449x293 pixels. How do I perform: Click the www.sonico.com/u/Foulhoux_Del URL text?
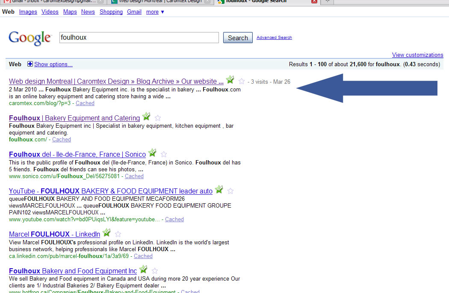[x=64, y=176]
